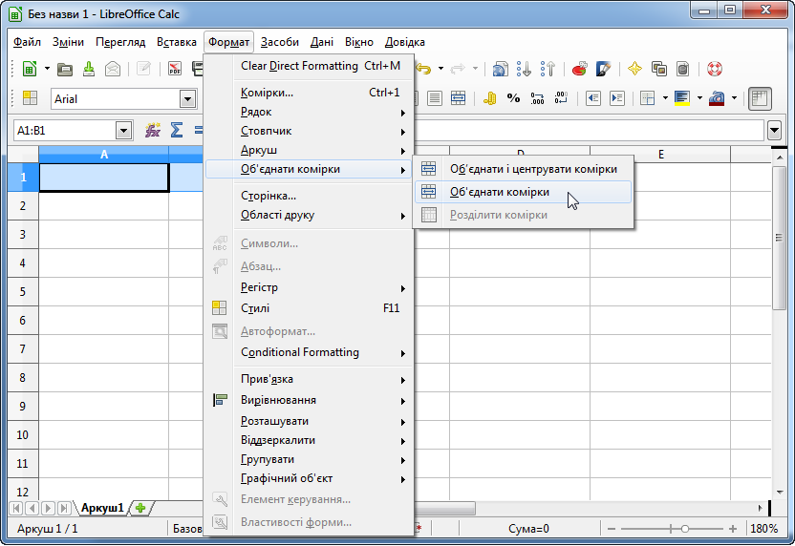
Task: Click the Percent number format icon
Action: [514, 98]
